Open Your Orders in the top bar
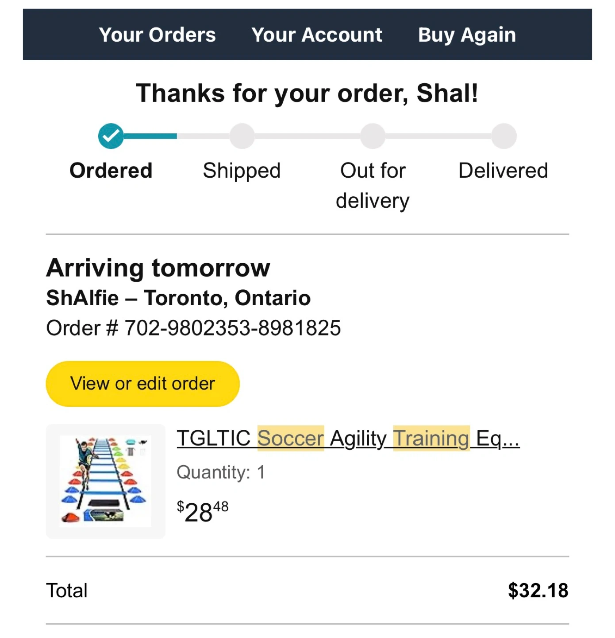Image resolution: width=615 pixels, height=638 pixels. tap(157, 35)
